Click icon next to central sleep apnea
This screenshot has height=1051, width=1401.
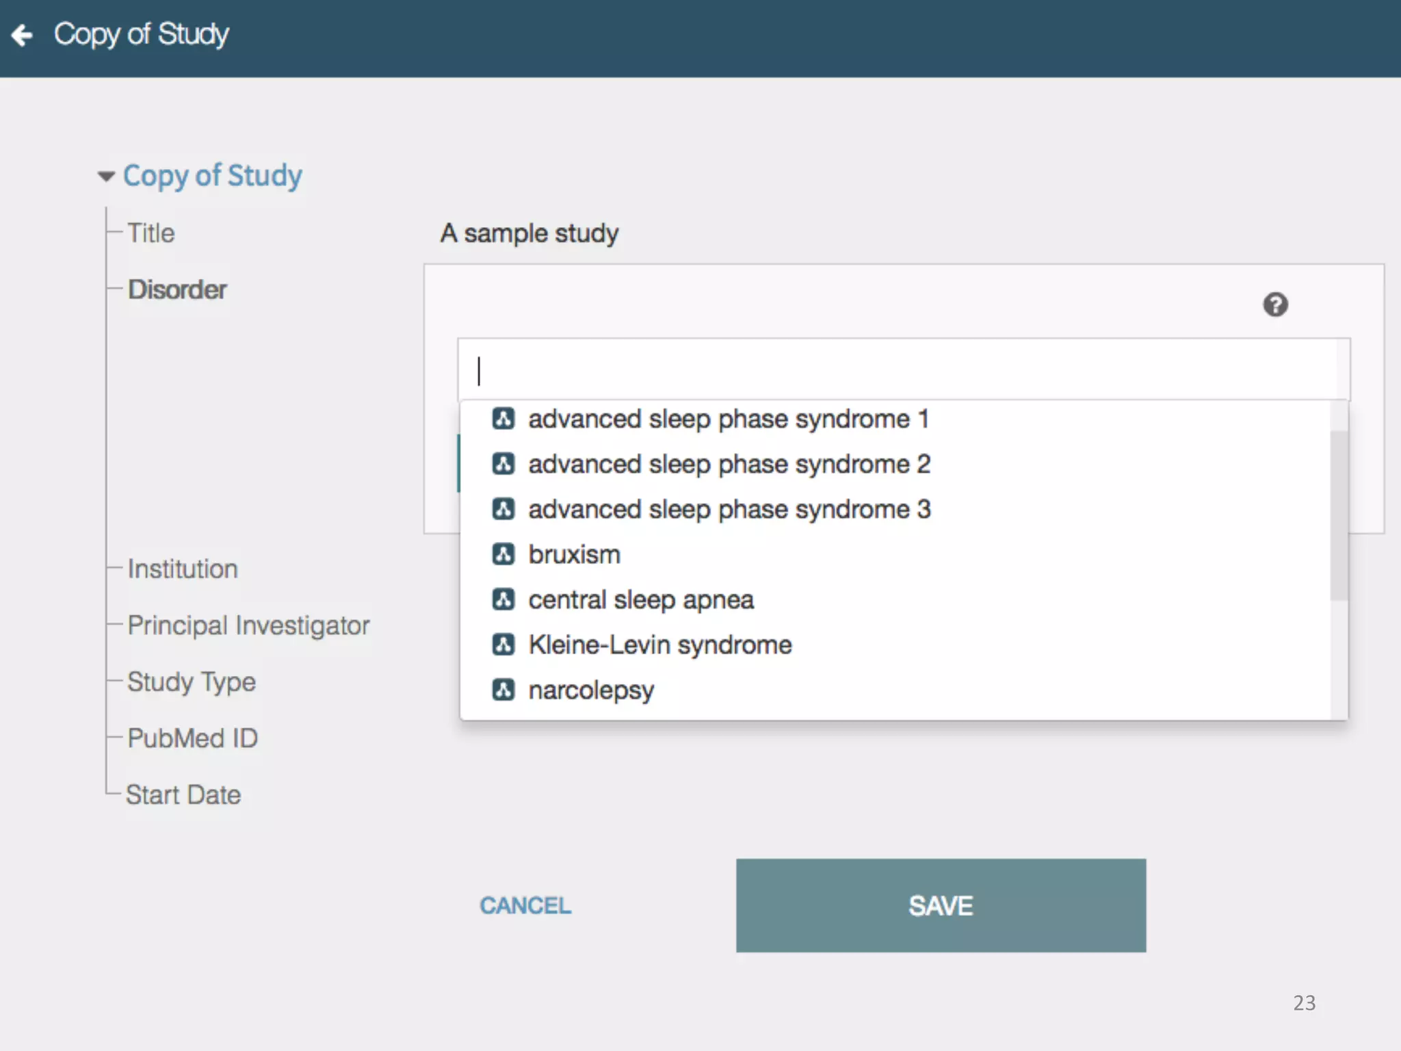tap(503, 599)
